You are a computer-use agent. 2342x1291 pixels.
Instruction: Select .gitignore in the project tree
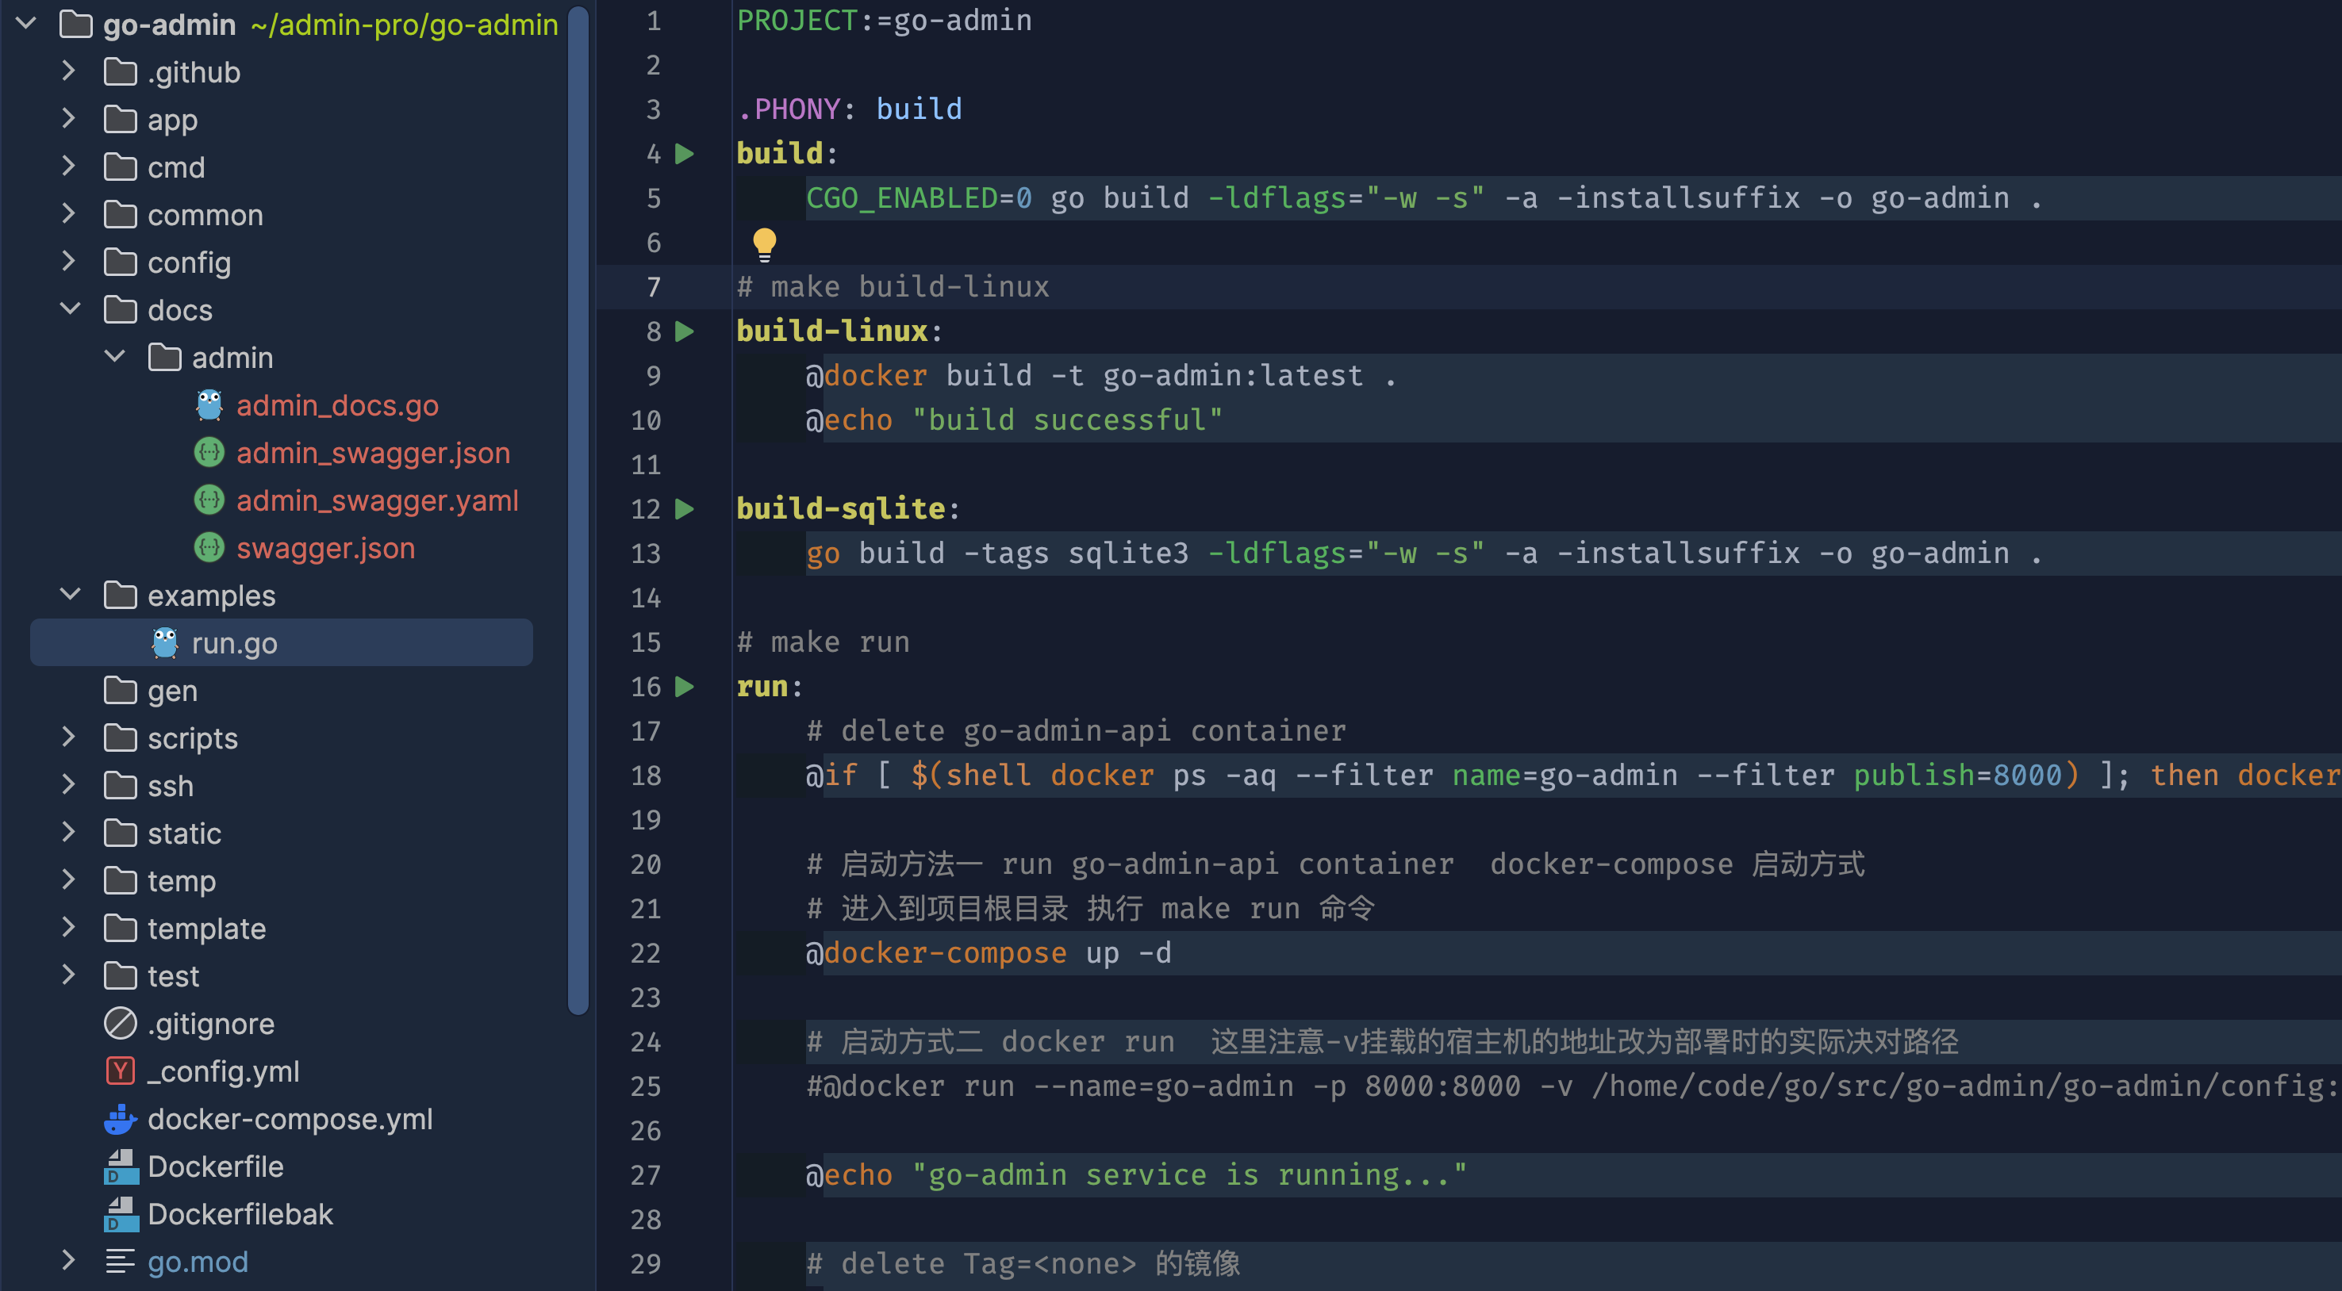(x=211, y=1024)
